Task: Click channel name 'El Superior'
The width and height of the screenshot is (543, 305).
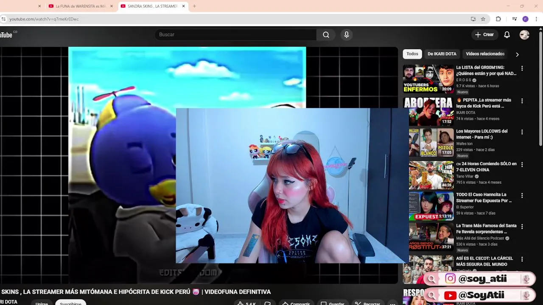Action: point(465,207)
